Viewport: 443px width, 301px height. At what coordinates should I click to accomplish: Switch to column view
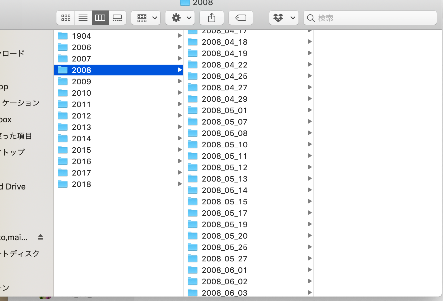click(x=100, y=18)
